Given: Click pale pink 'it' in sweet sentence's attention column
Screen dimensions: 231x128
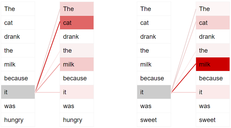Looking at the screenshot, I should pos(212,92).
